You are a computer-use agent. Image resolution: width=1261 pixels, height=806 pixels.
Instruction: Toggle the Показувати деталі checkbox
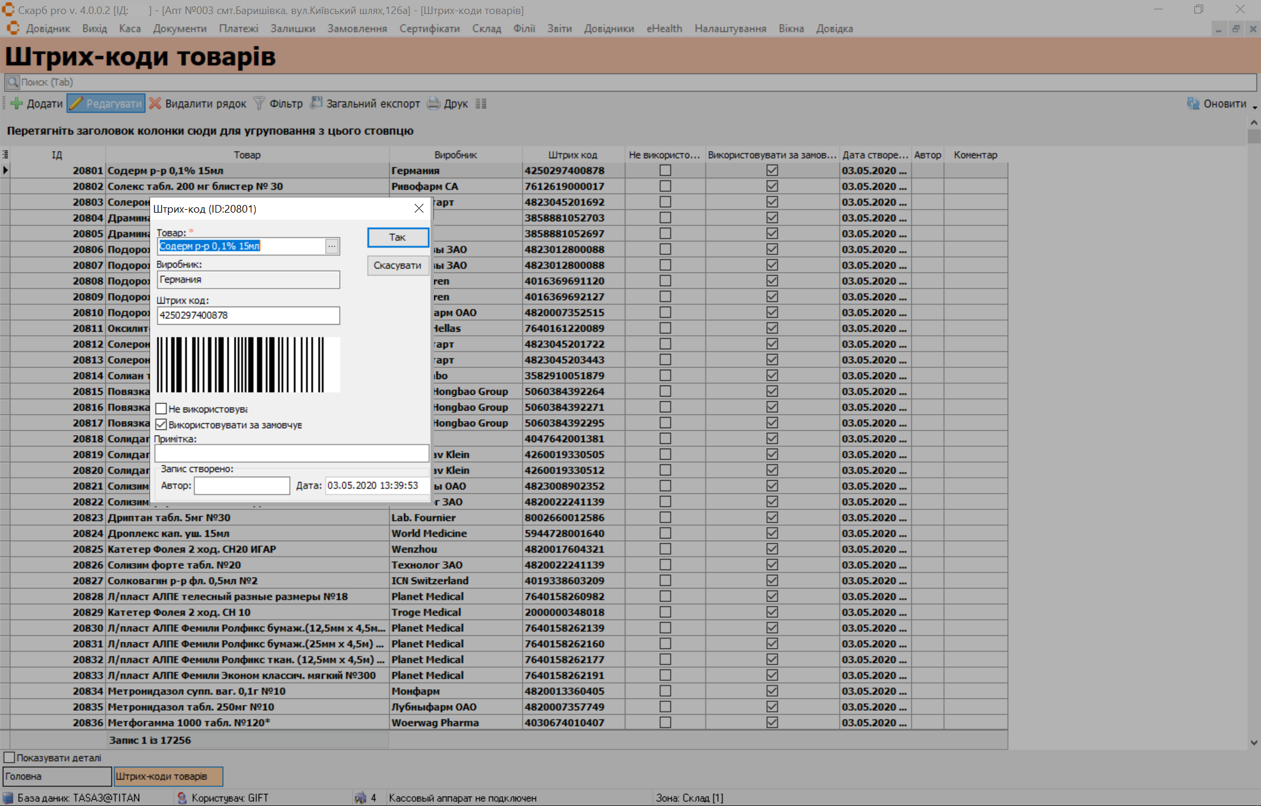coord(9,758)
